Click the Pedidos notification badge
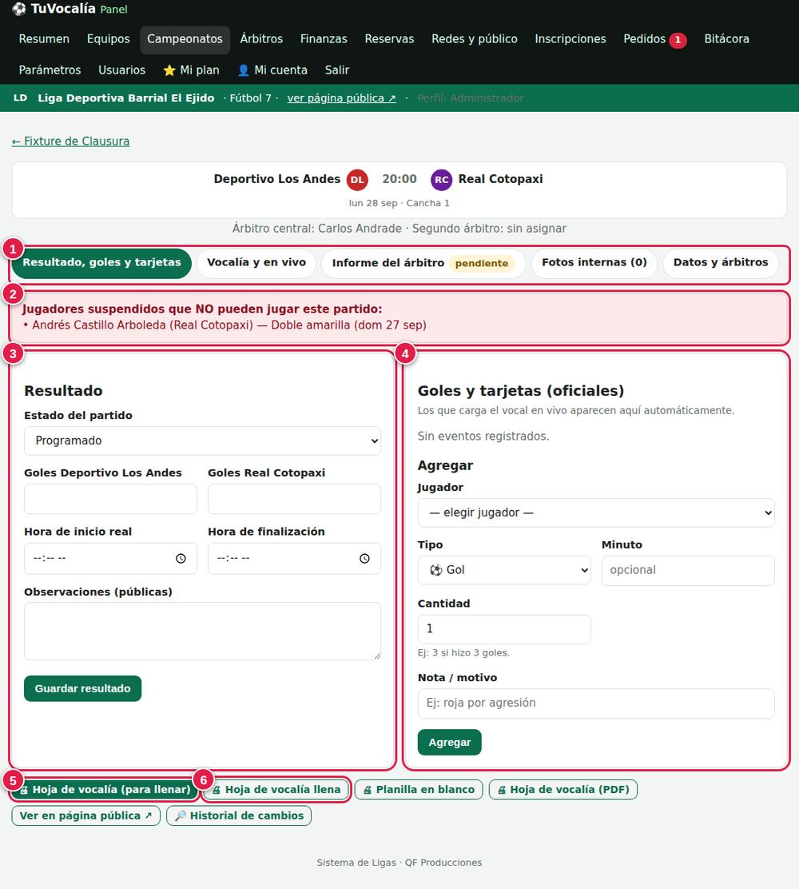The image size is (799, 889). 678,40
